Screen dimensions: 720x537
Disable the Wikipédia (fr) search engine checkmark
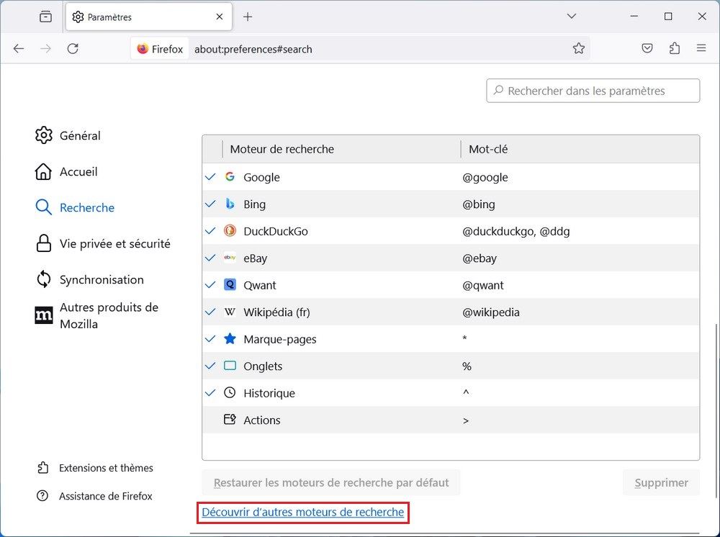coord(210,312)
